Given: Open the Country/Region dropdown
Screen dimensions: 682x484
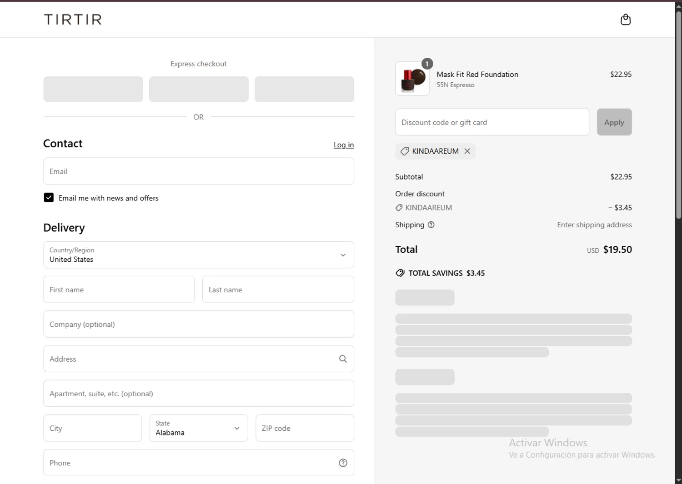Looking at the screenshot, I should (199, 255).
